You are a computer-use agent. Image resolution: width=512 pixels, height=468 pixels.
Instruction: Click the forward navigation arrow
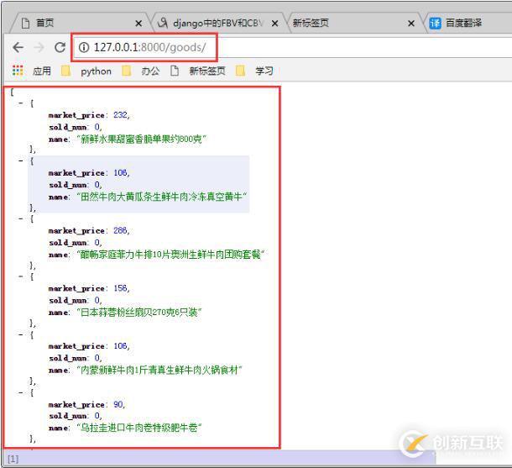pos(39,48)
